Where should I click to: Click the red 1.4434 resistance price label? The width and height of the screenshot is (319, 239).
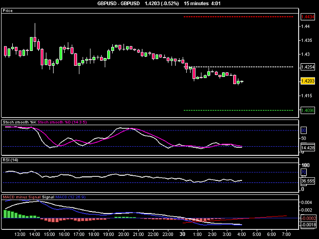pyautogui.click(x=308, y=17)
